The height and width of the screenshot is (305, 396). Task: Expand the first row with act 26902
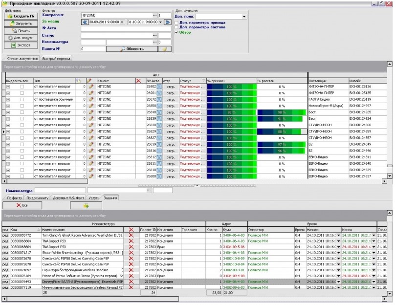coord(8,87)
